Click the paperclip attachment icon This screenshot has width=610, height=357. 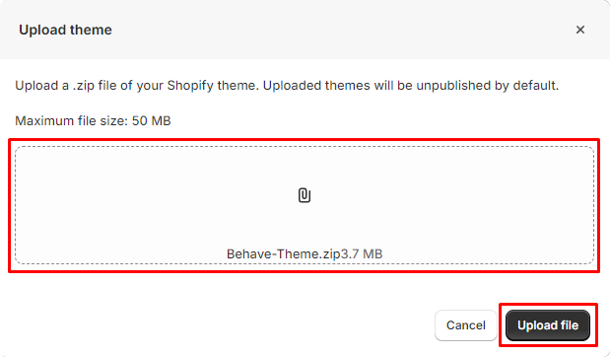[x=305, y=195]
